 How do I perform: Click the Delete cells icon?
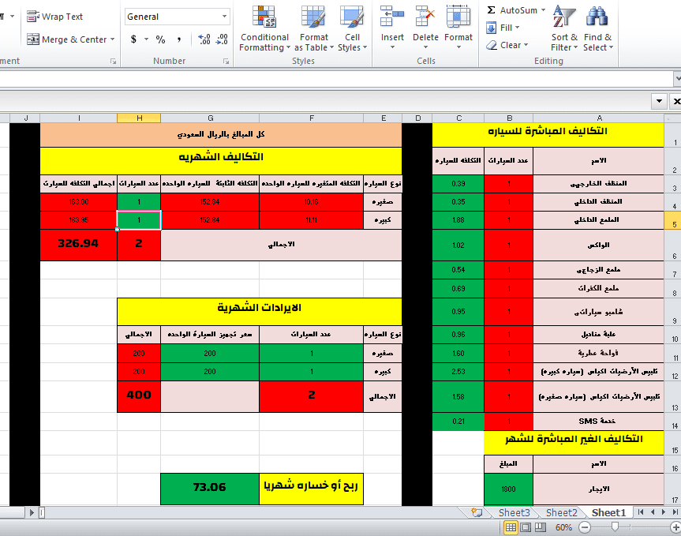pos(425,17)
